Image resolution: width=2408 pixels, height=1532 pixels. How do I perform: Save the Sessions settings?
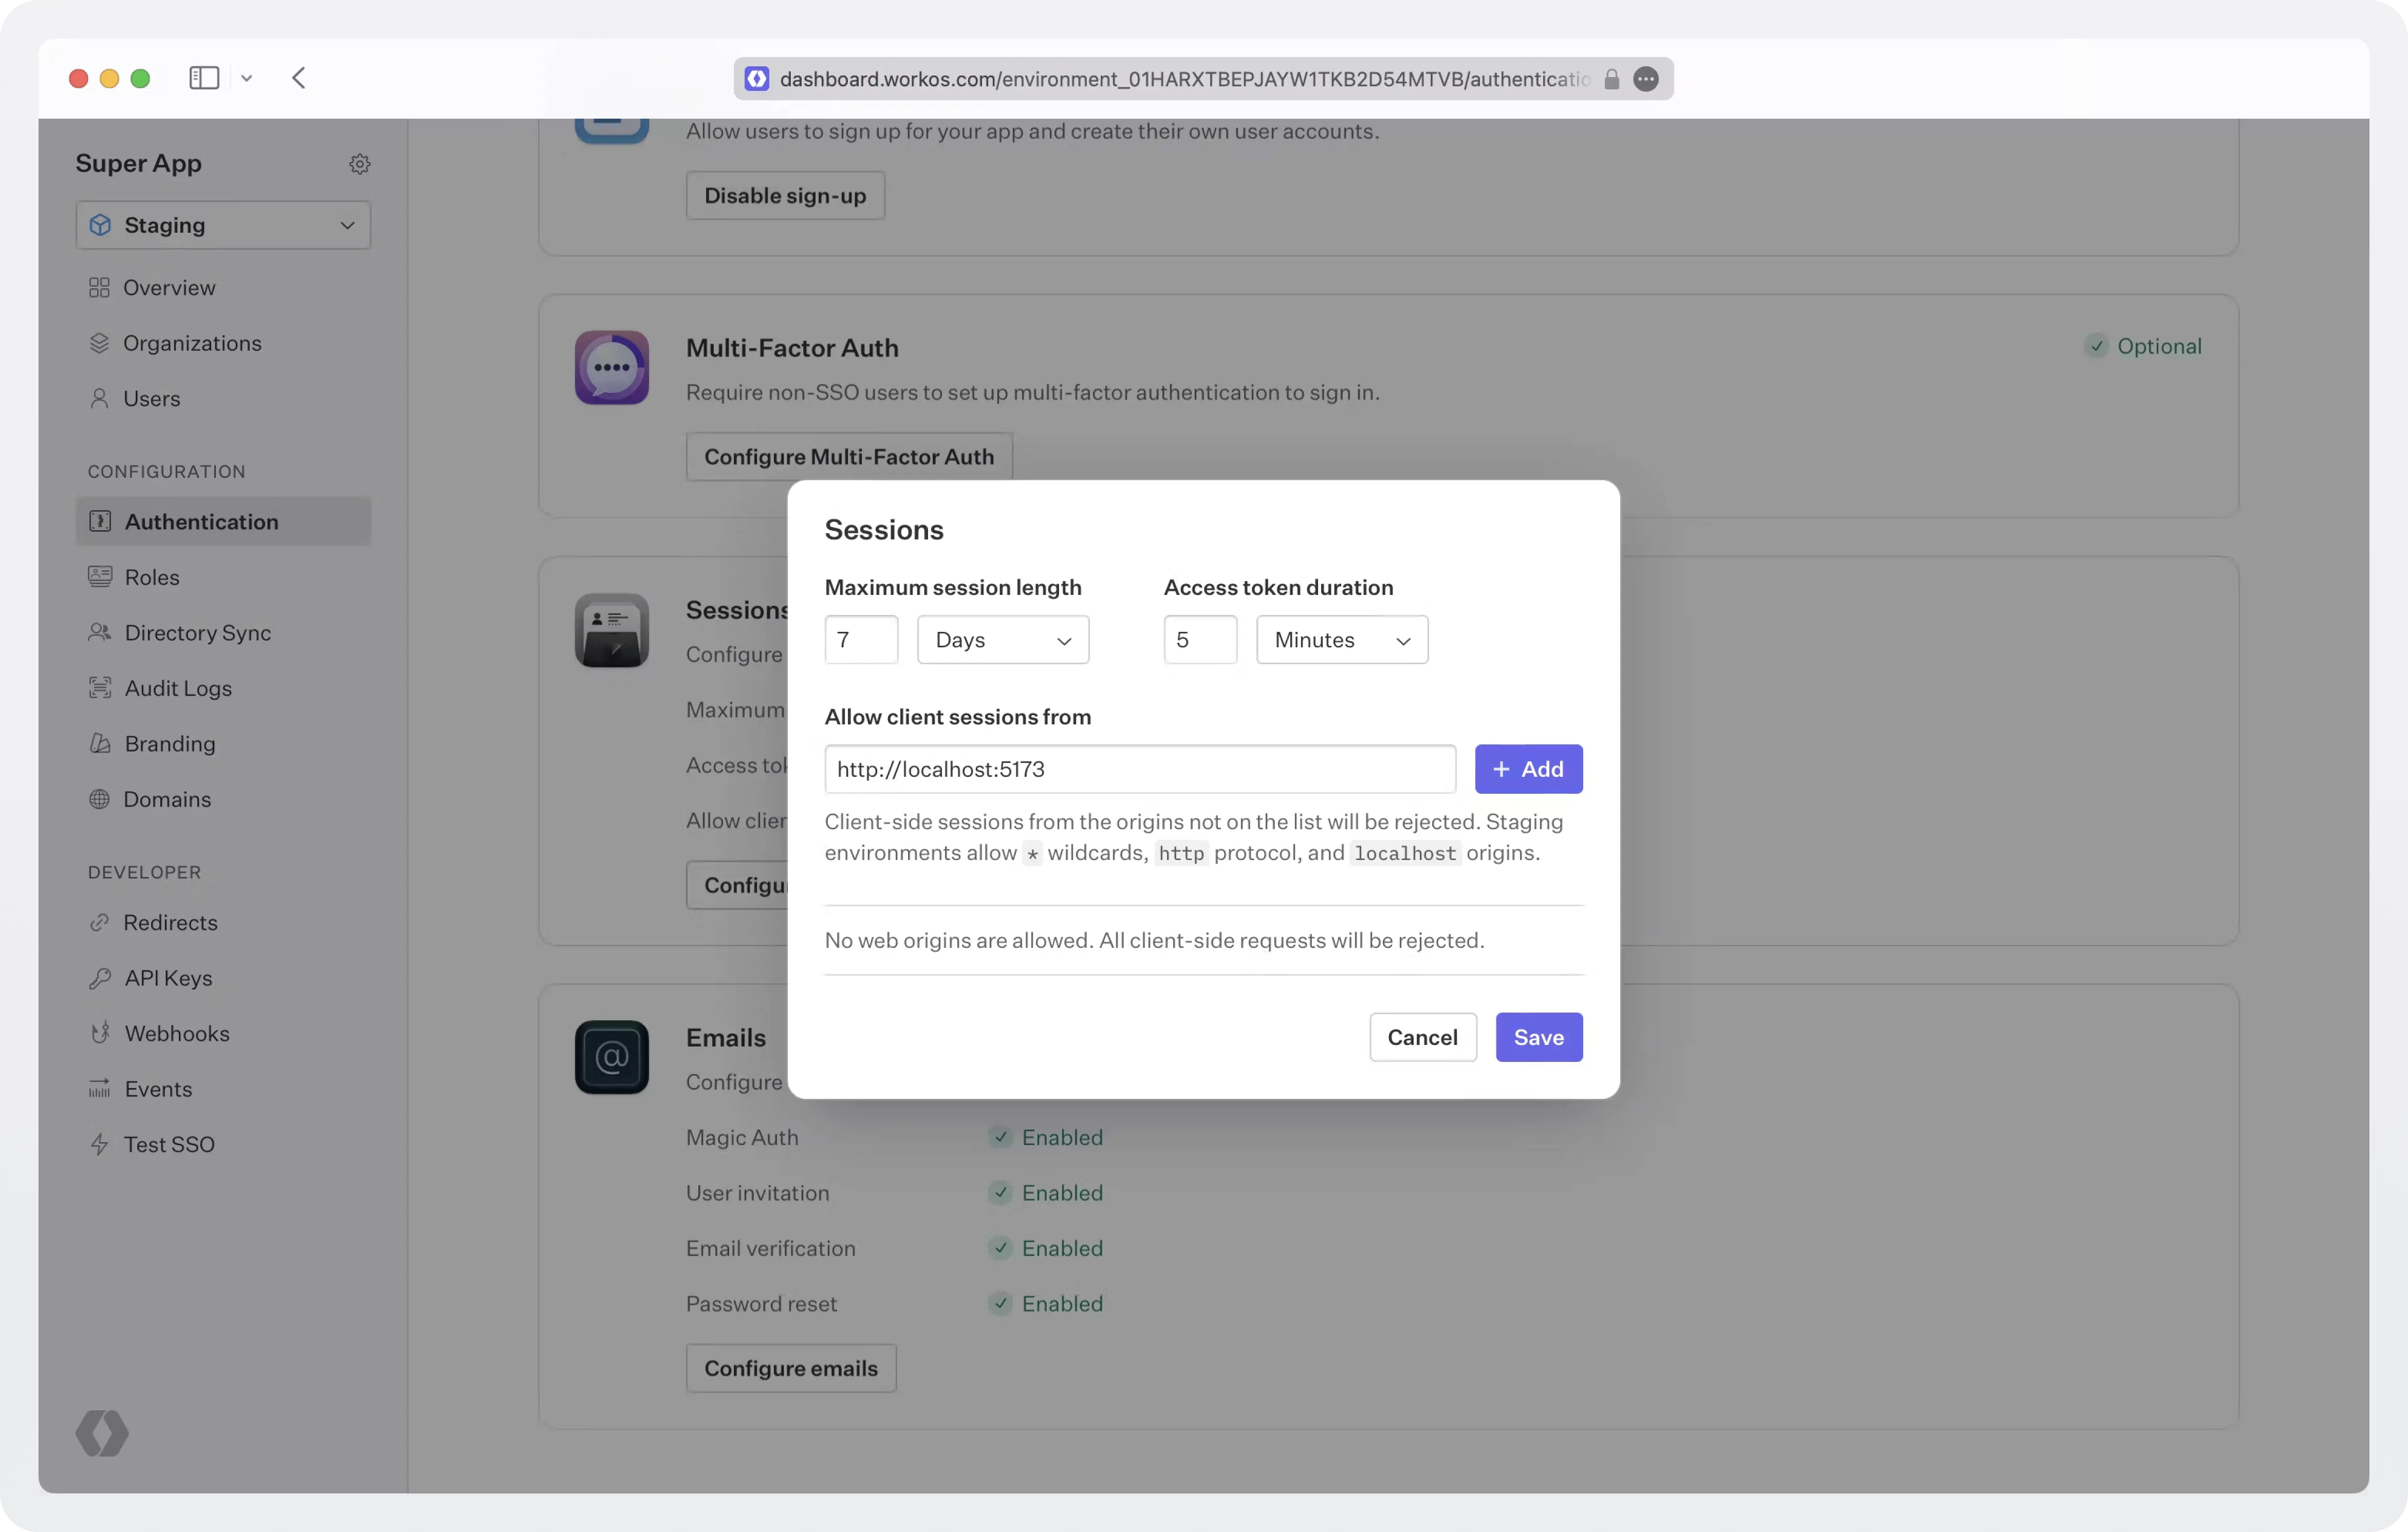[1538, 1037]
